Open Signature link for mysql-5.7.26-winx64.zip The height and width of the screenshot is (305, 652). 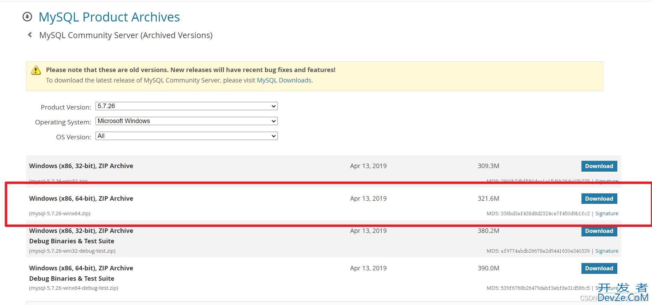pos(606,214)
